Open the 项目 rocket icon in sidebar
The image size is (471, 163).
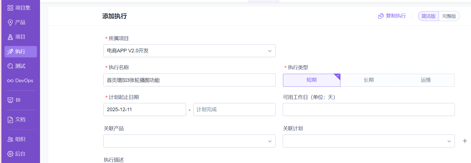coord(10,37)
